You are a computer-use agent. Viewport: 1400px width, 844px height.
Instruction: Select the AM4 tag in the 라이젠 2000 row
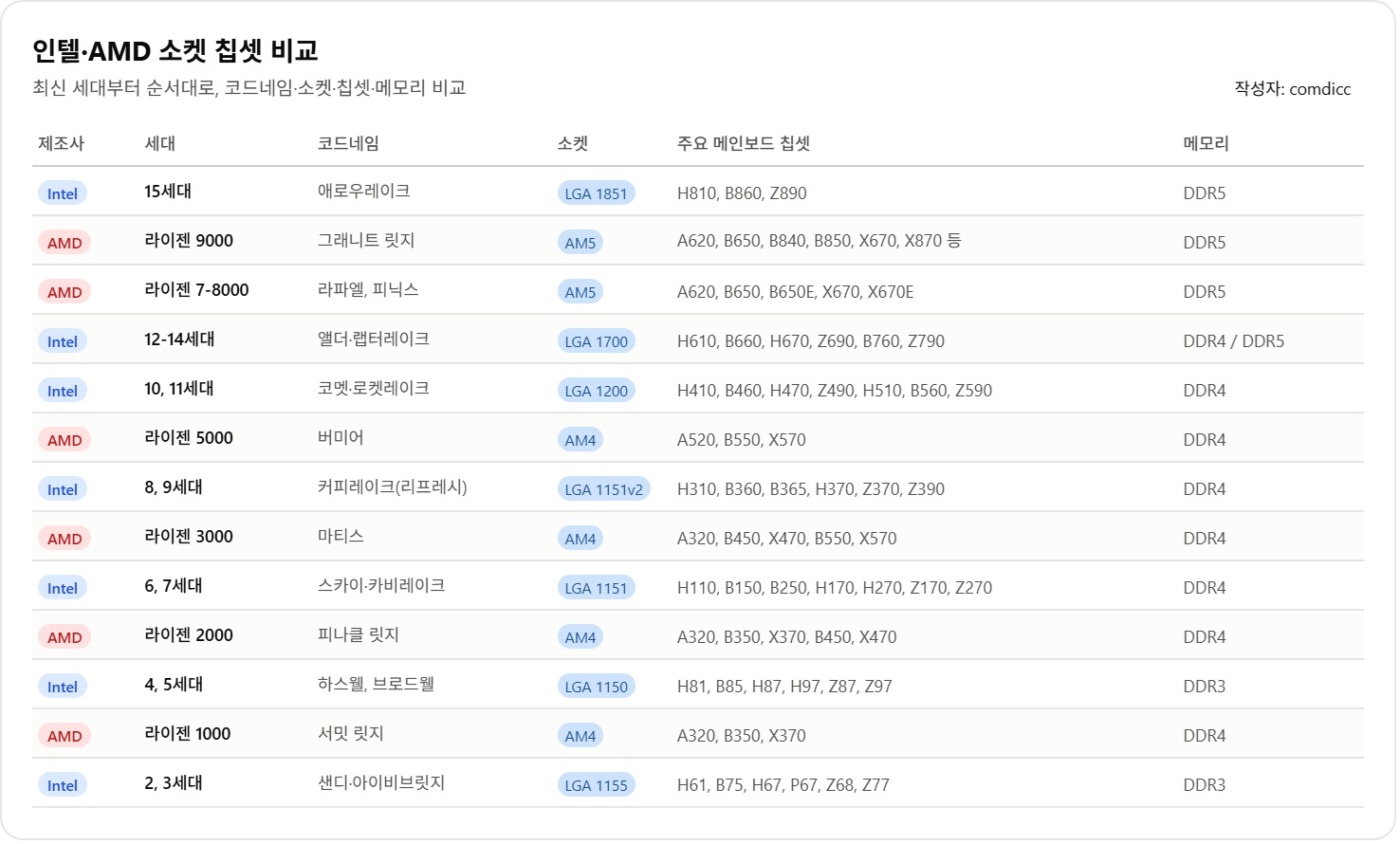(580, 637)
